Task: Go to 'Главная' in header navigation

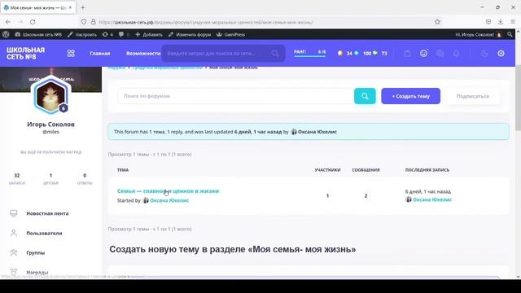Action: 99,54
